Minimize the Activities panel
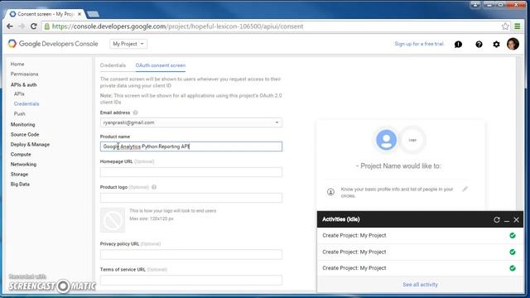This screenshot has height=298, width=530. point(507,220)
